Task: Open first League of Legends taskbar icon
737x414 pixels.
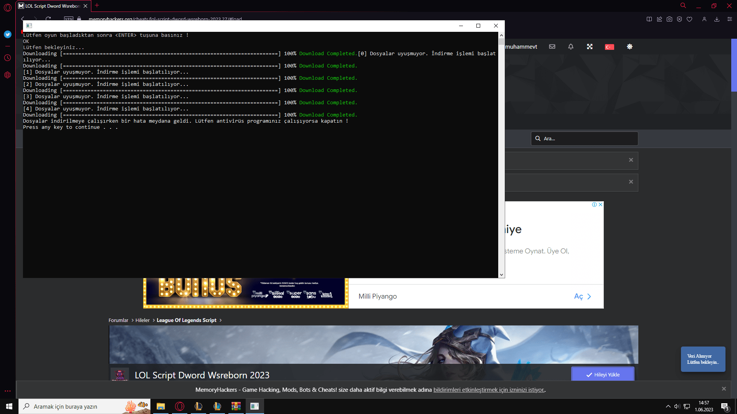Action: pos(198,406)
